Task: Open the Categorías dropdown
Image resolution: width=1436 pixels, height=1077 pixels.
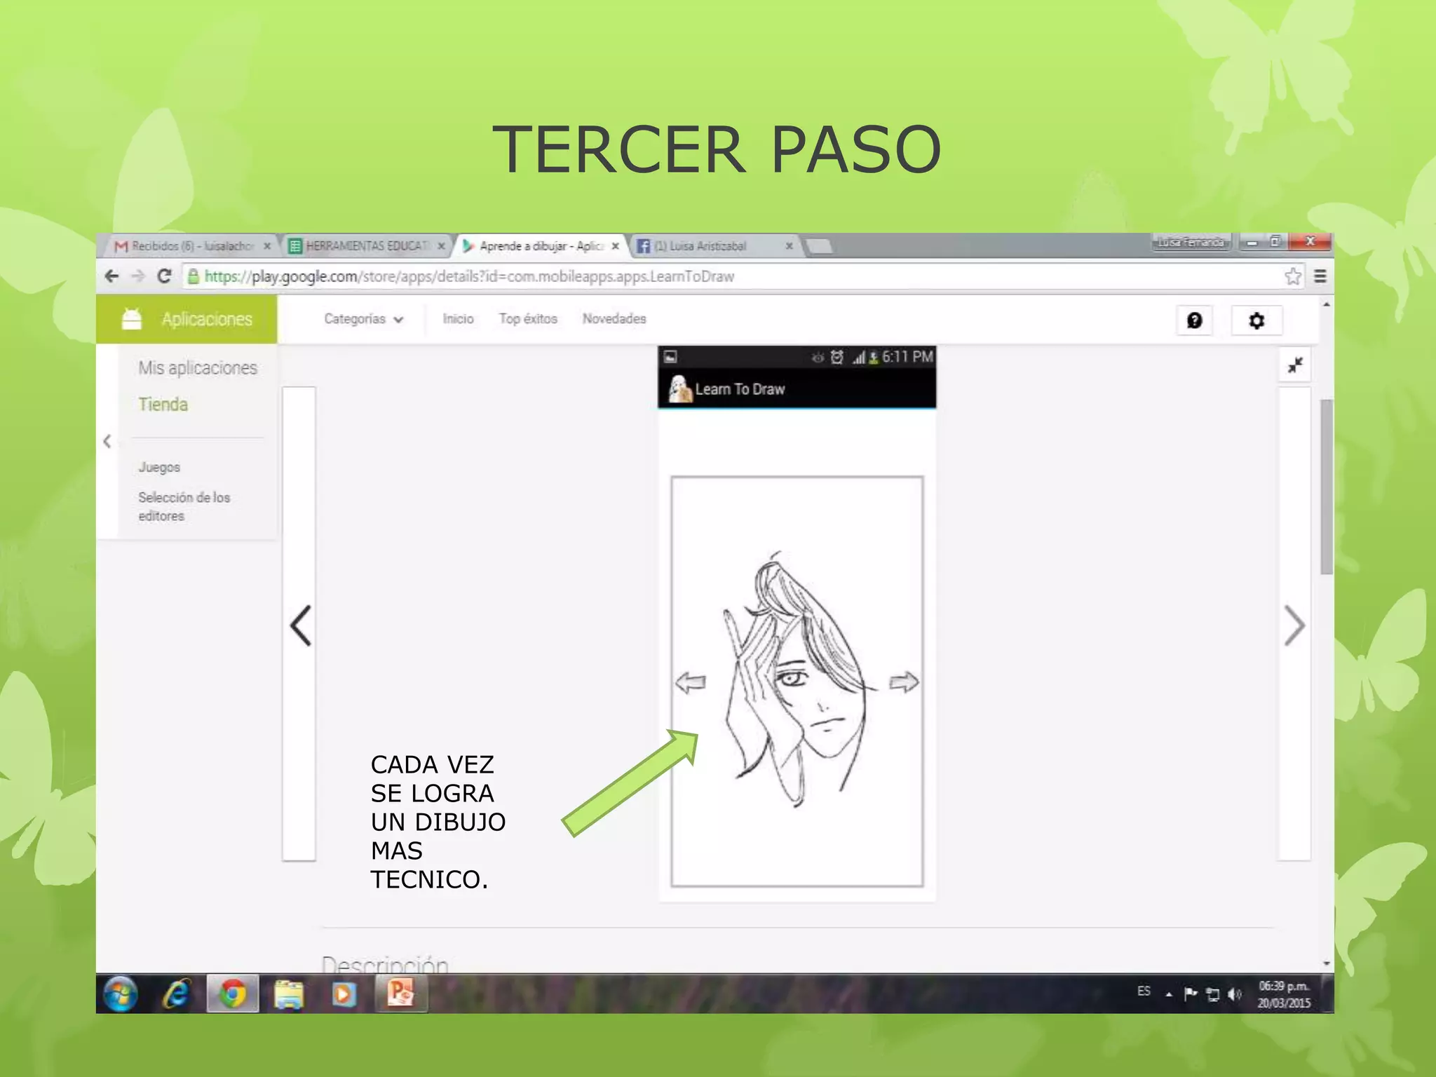Action: pos(363,319)
